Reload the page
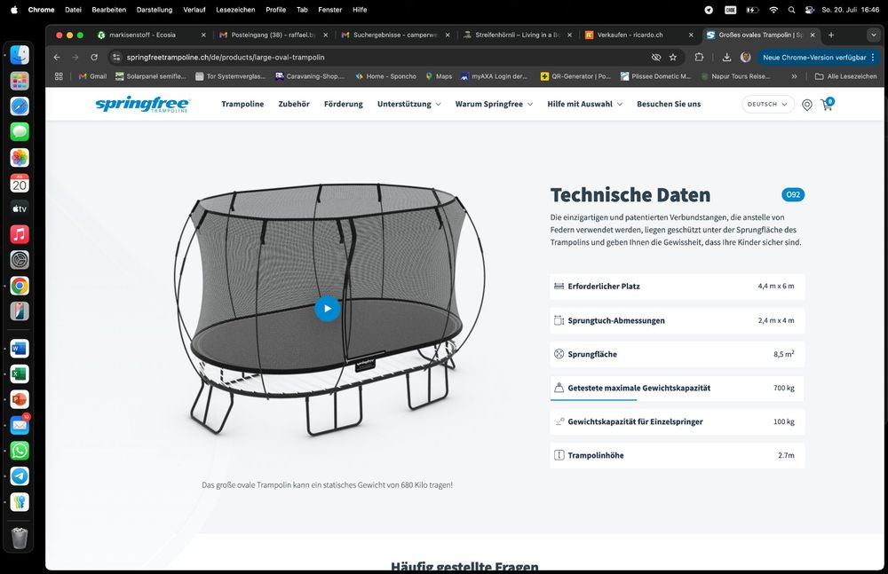This screenshot has height=574, width=888. pos(94,57)
